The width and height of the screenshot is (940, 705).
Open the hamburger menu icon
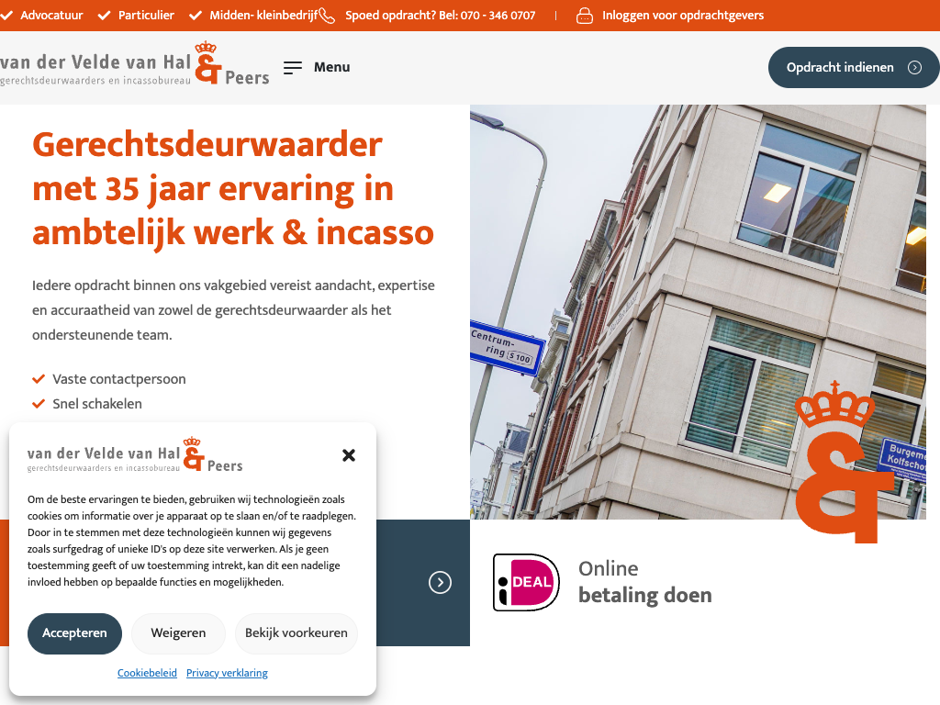click(293, 67)
